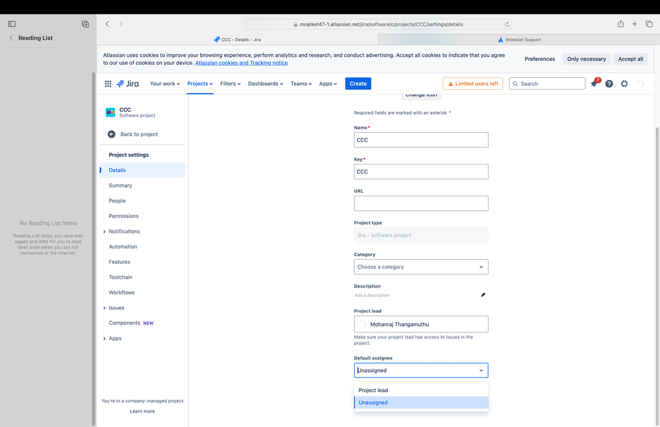Screen dimensions: 660x427
Task: Toggle Safari sidebar icon
Action: coord(12,24)
